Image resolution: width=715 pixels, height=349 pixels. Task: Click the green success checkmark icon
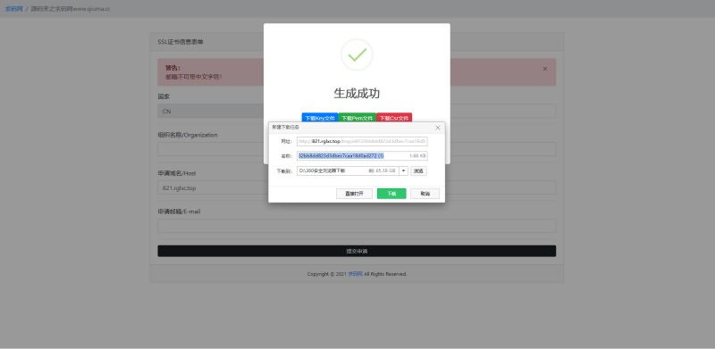[357, 54]
